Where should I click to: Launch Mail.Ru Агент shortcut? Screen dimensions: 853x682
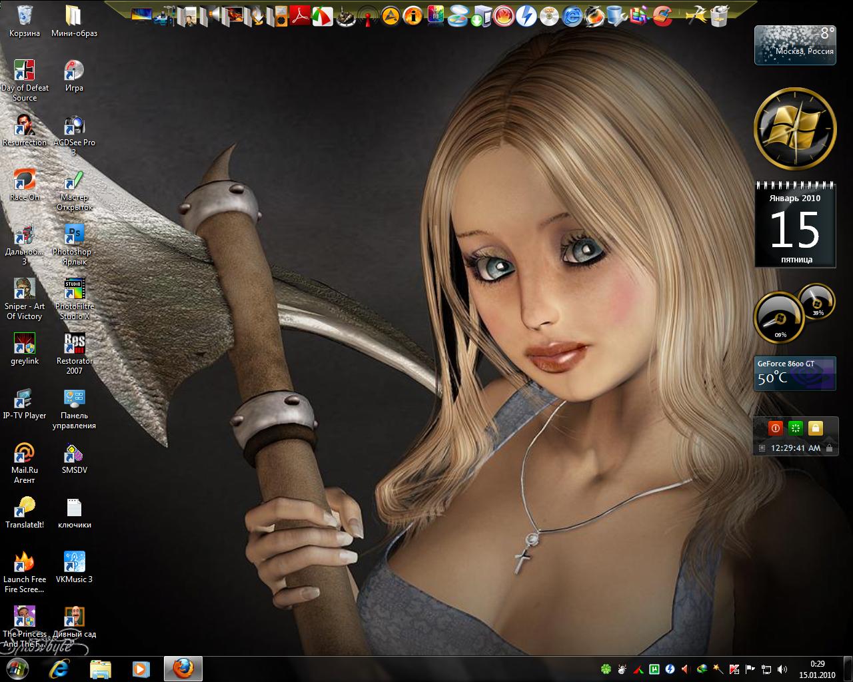[25, 463]
